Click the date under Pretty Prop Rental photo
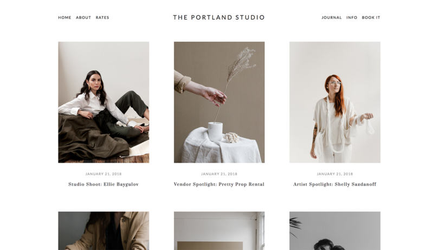This screenshot has height=250, width=439. 219,174
